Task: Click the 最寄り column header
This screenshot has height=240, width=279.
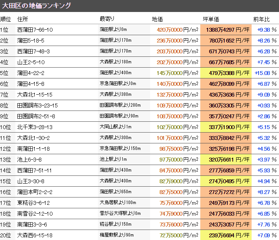Action: pyautogui.click(x=107, y=19)
